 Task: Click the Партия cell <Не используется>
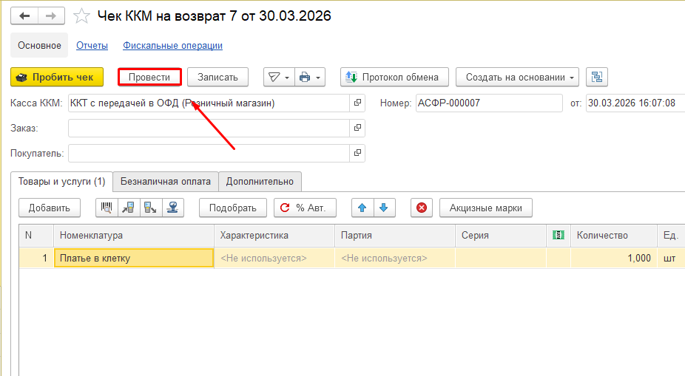tap(395, 259)
